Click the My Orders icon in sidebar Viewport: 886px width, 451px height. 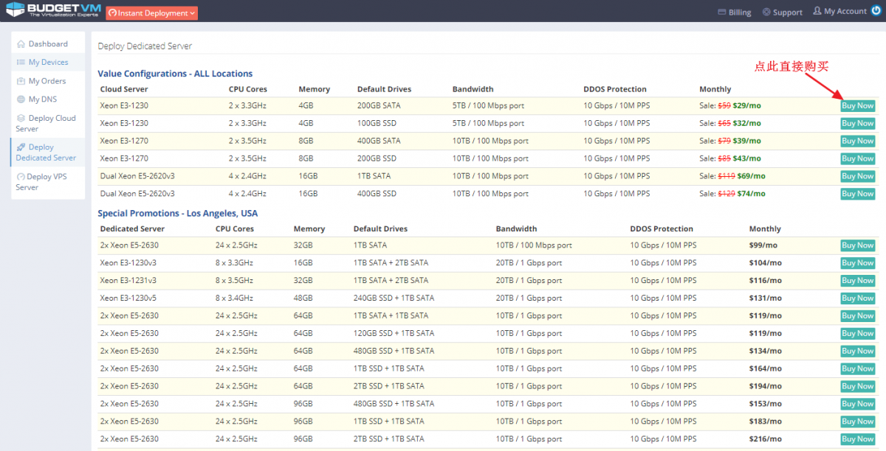pos(21,81)
